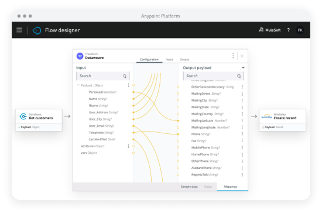Click the mapping connector dot for vars
Screen dimensions: 322x214
[133, 153]
